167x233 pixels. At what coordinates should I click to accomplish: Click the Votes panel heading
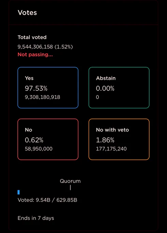pos(27,13)
